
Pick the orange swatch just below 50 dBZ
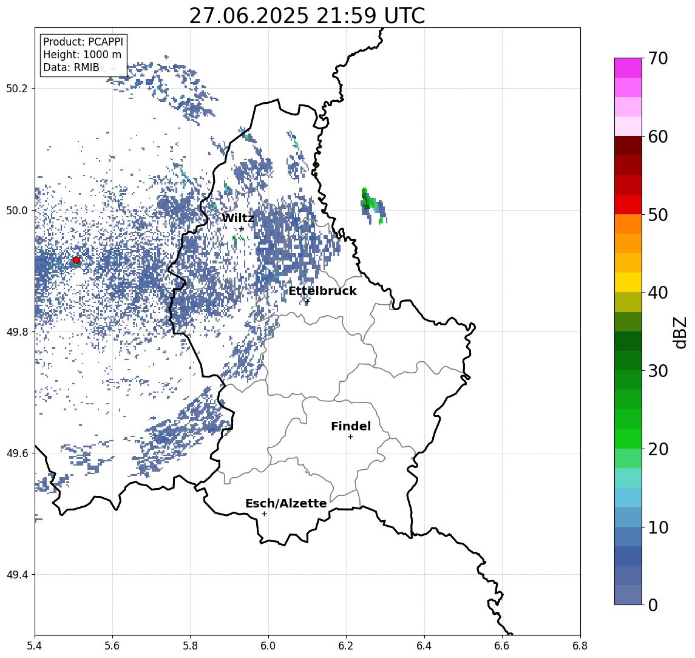coord(628,224)
